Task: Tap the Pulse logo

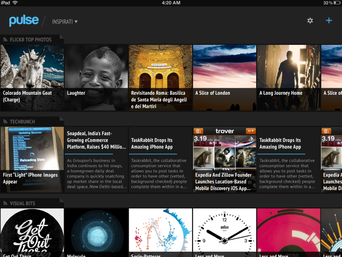Action: tap(24, 21)
